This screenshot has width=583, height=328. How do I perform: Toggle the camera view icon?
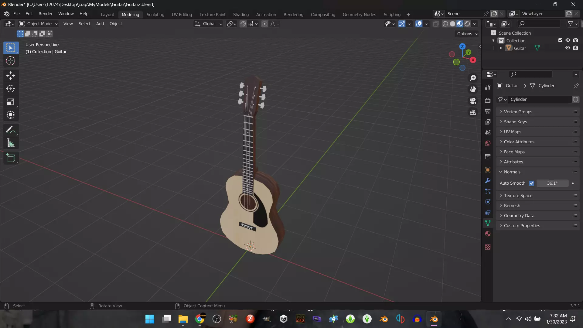[473, 101]
